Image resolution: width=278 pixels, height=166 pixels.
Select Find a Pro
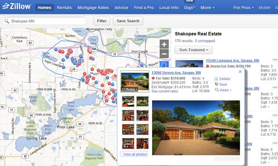144,8
